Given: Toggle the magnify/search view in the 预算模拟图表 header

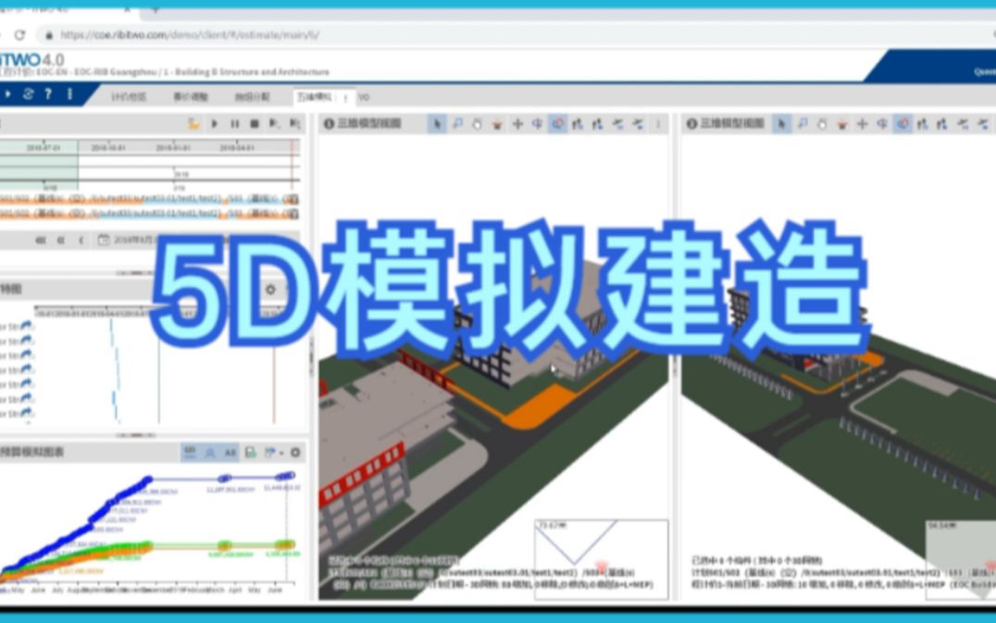Looking at the screenshot, I should 209,453.
